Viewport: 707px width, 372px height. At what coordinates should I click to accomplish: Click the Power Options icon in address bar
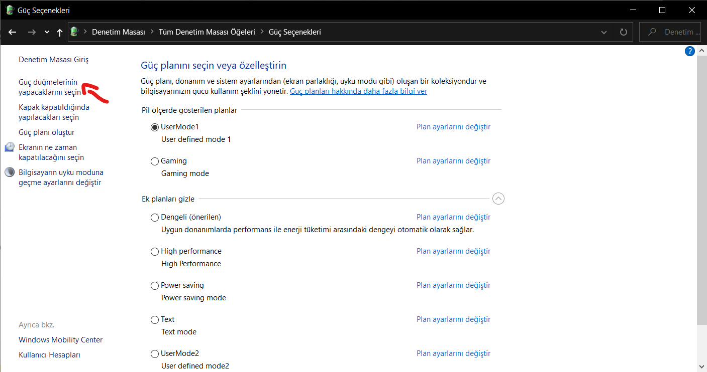click(75, 32)
